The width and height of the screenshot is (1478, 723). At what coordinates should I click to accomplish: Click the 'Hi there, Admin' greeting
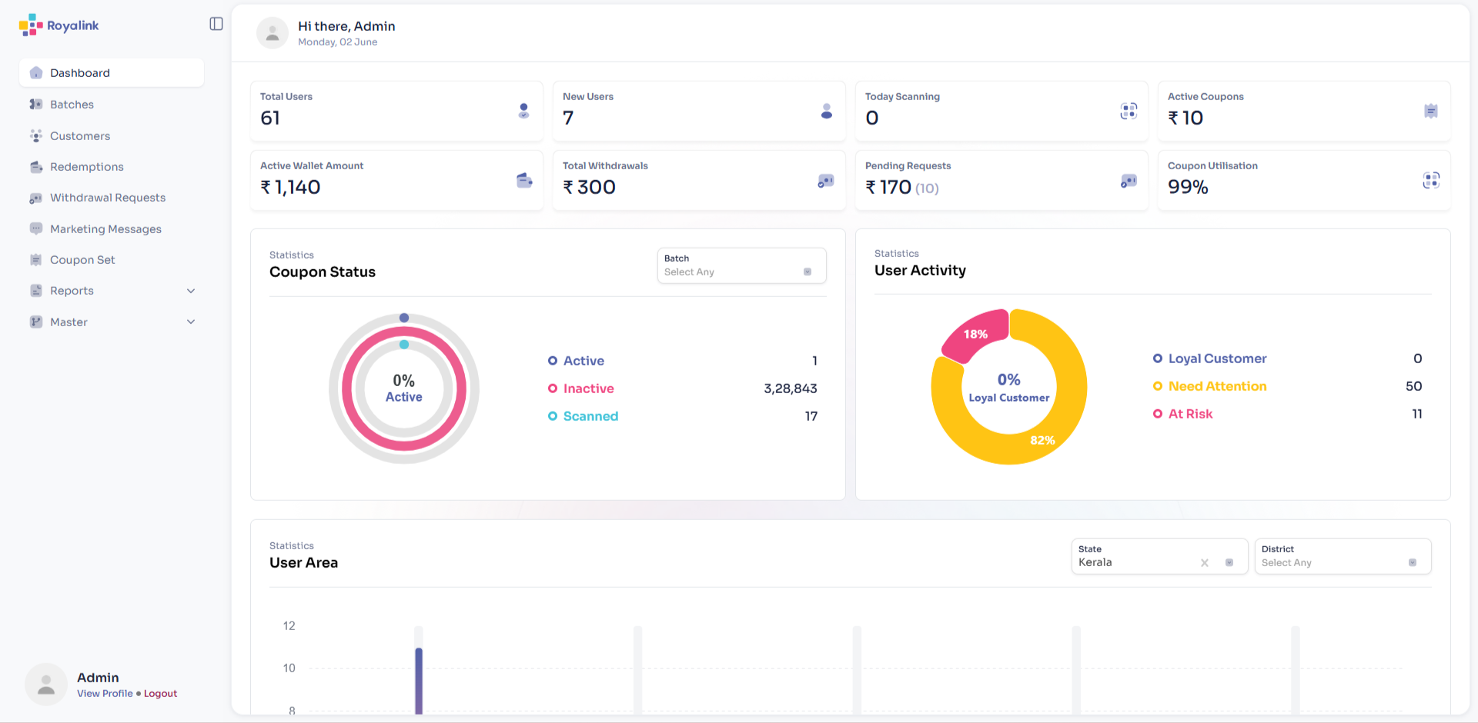pyautogui.click(x=346, y=26)
